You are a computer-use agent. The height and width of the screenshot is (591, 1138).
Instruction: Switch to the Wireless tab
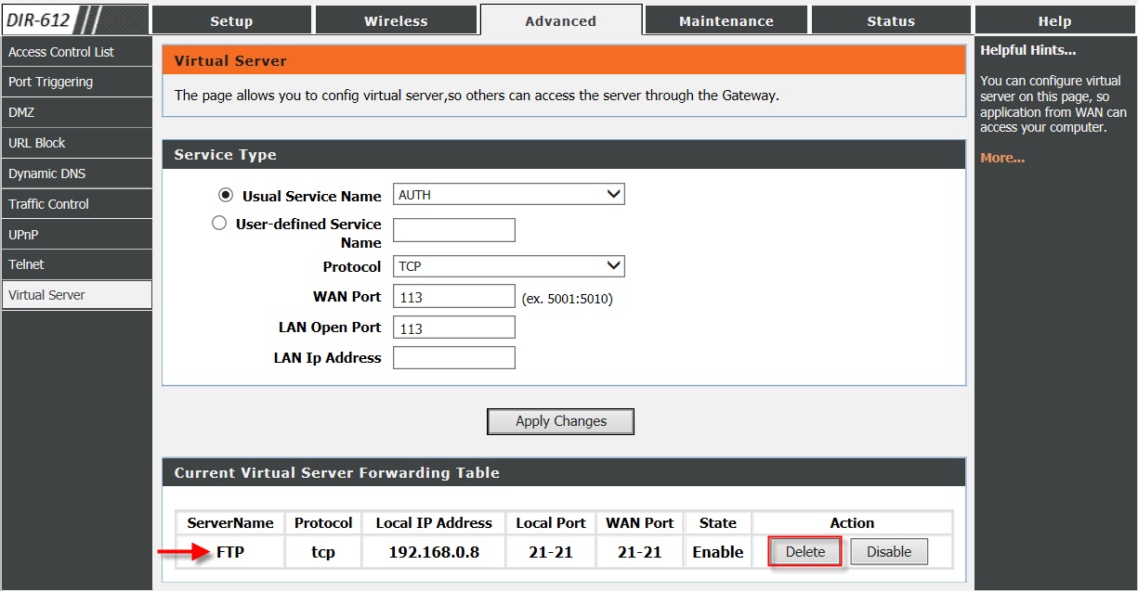[x=396, y=20]
